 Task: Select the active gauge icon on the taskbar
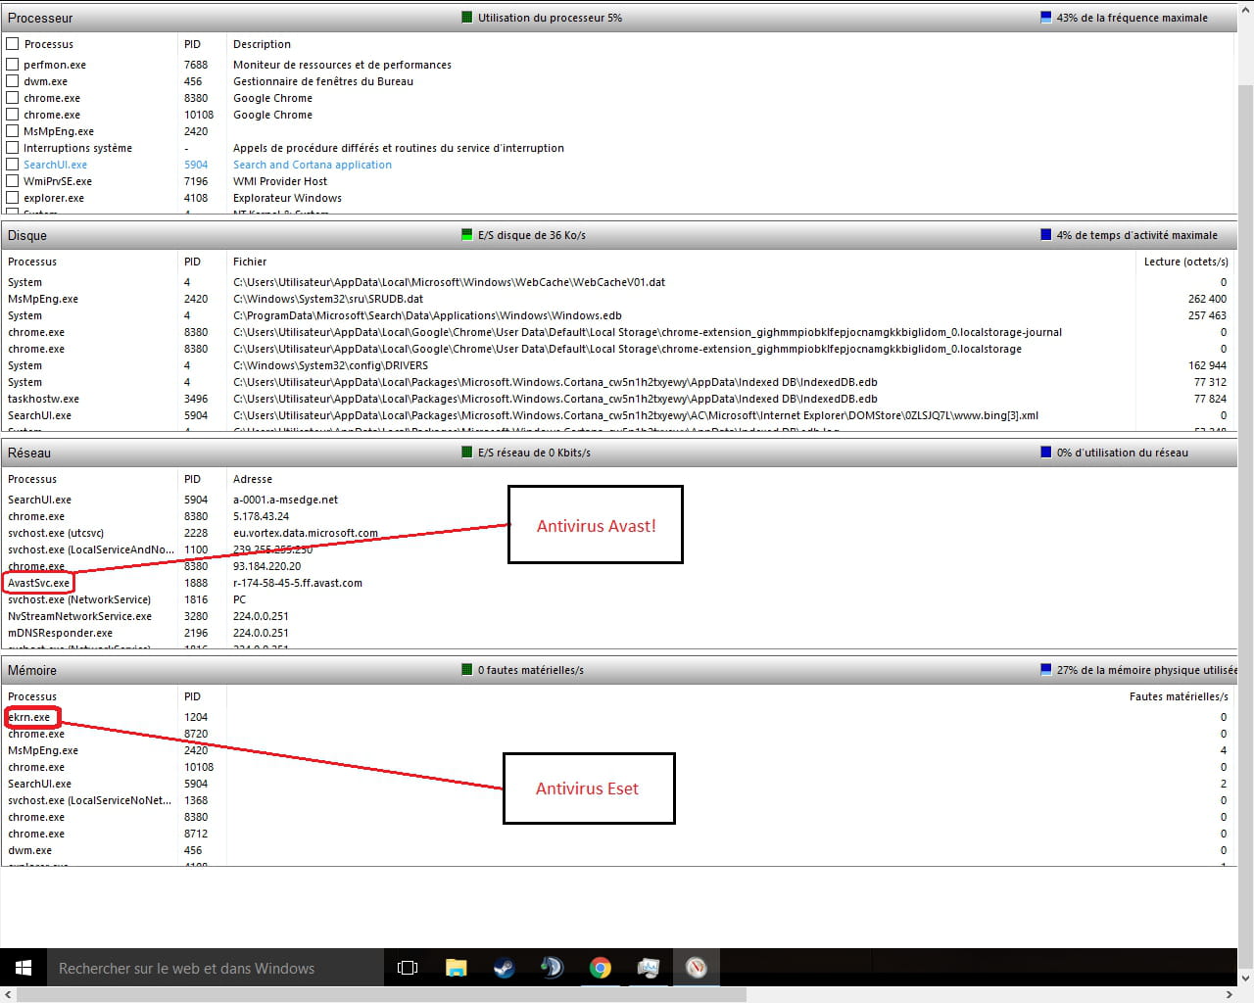(697, 968)
